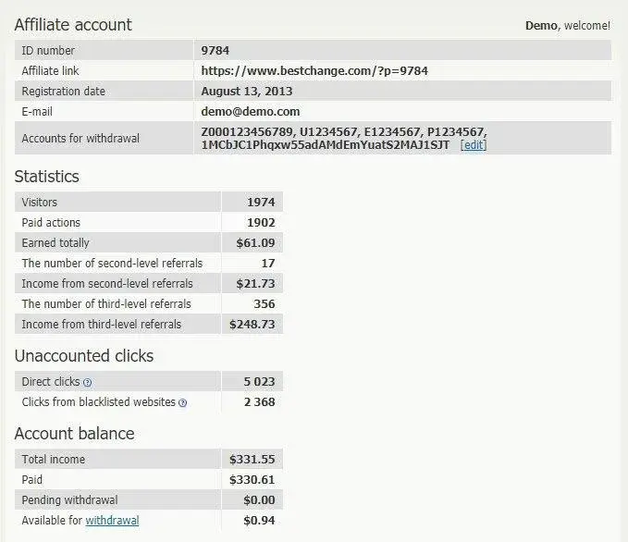The width and height of the screenshot is (628, 542).
Task: Click help icon beside Clicks from blacklisted websites
Action: pos(182,402)
